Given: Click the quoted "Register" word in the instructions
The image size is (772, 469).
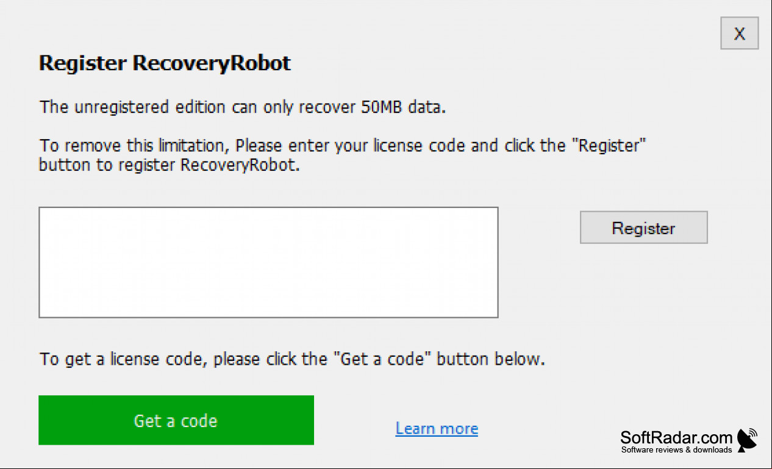Looking at the screenshot, I should coord(612,146).
